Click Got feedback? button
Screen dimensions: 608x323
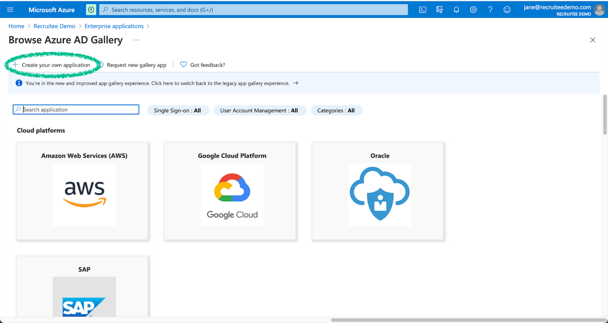point(203,65)
